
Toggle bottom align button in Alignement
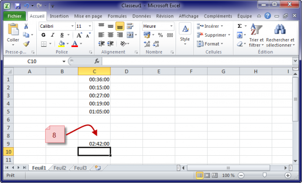(120, 26)
